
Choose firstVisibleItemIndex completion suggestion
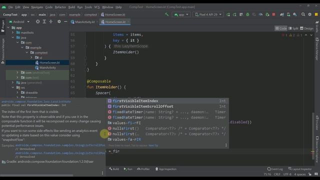[x=168, y=101]
